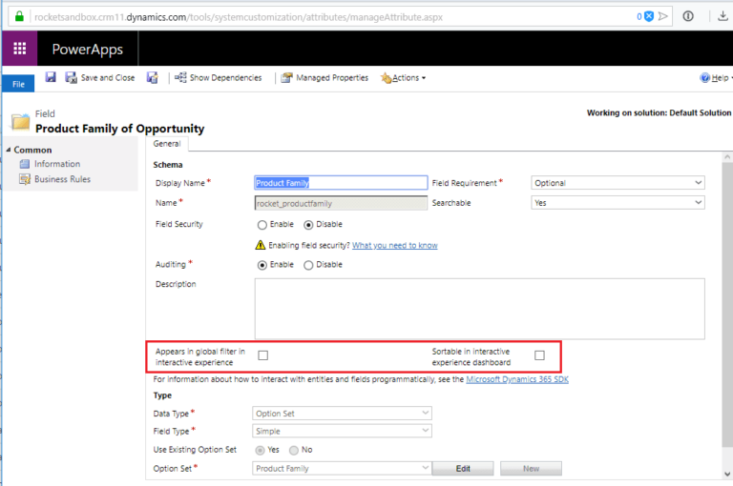Open the Data Type dropdown
Viewport: 733px width, 486px height.
[342, 414]
